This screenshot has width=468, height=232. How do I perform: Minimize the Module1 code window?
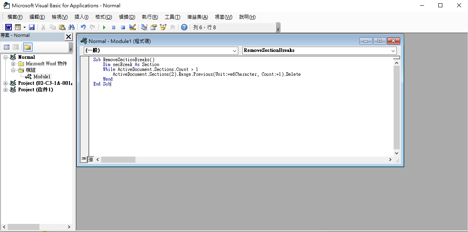click(366, 41)
